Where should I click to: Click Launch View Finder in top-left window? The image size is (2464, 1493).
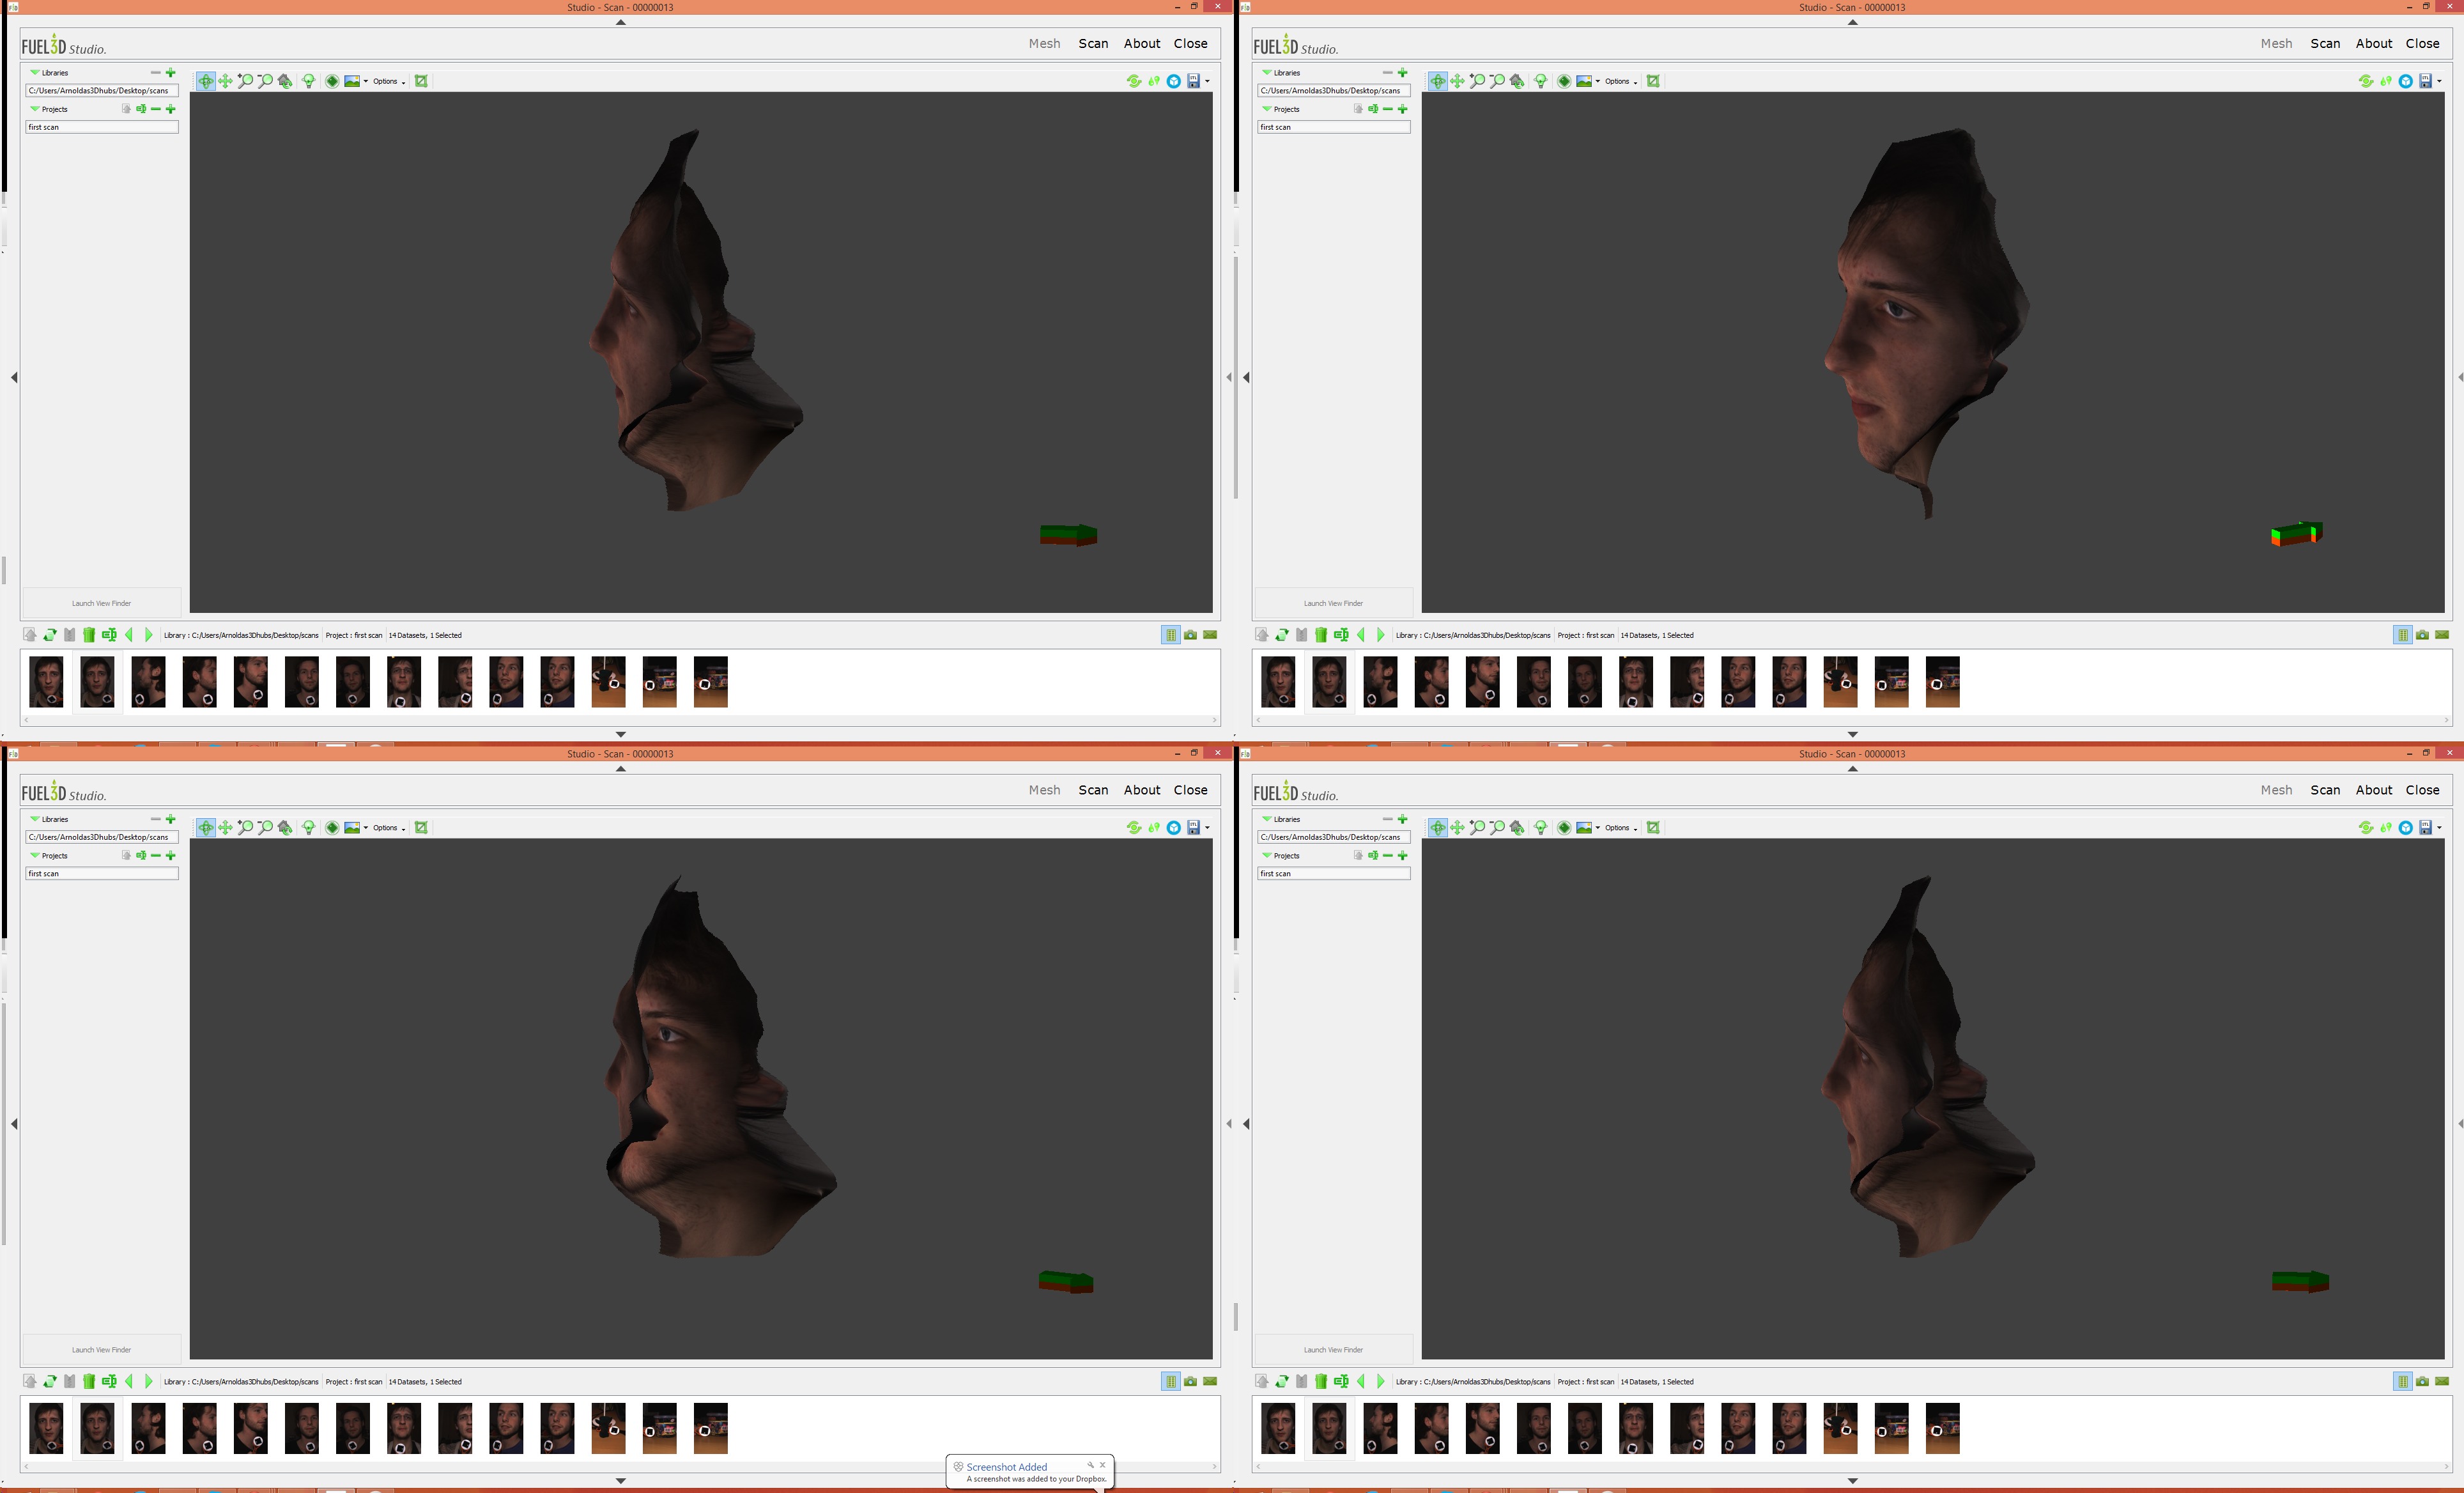pos(101,603)
